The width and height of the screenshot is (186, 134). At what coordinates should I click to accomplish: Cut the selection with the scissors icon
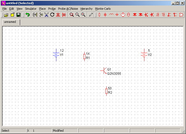click(47, 15)
